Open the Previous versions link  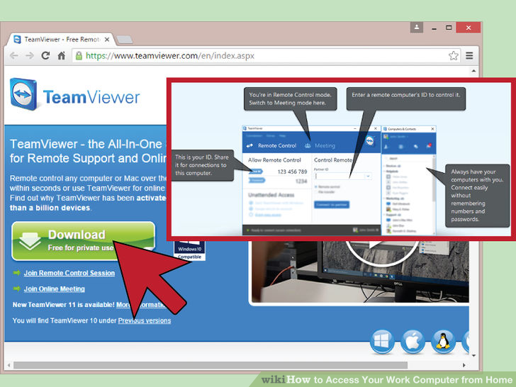(x=145, y=320)
